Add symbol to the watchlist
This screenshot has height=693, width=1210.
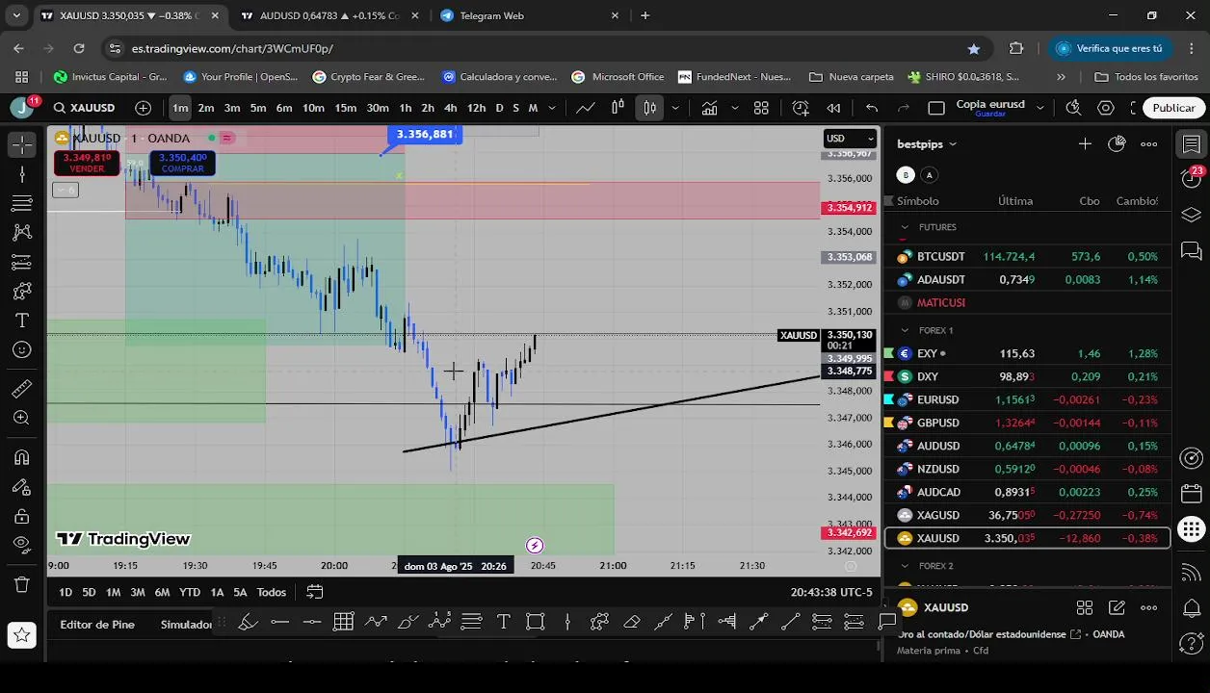(x=1085, y=144)
